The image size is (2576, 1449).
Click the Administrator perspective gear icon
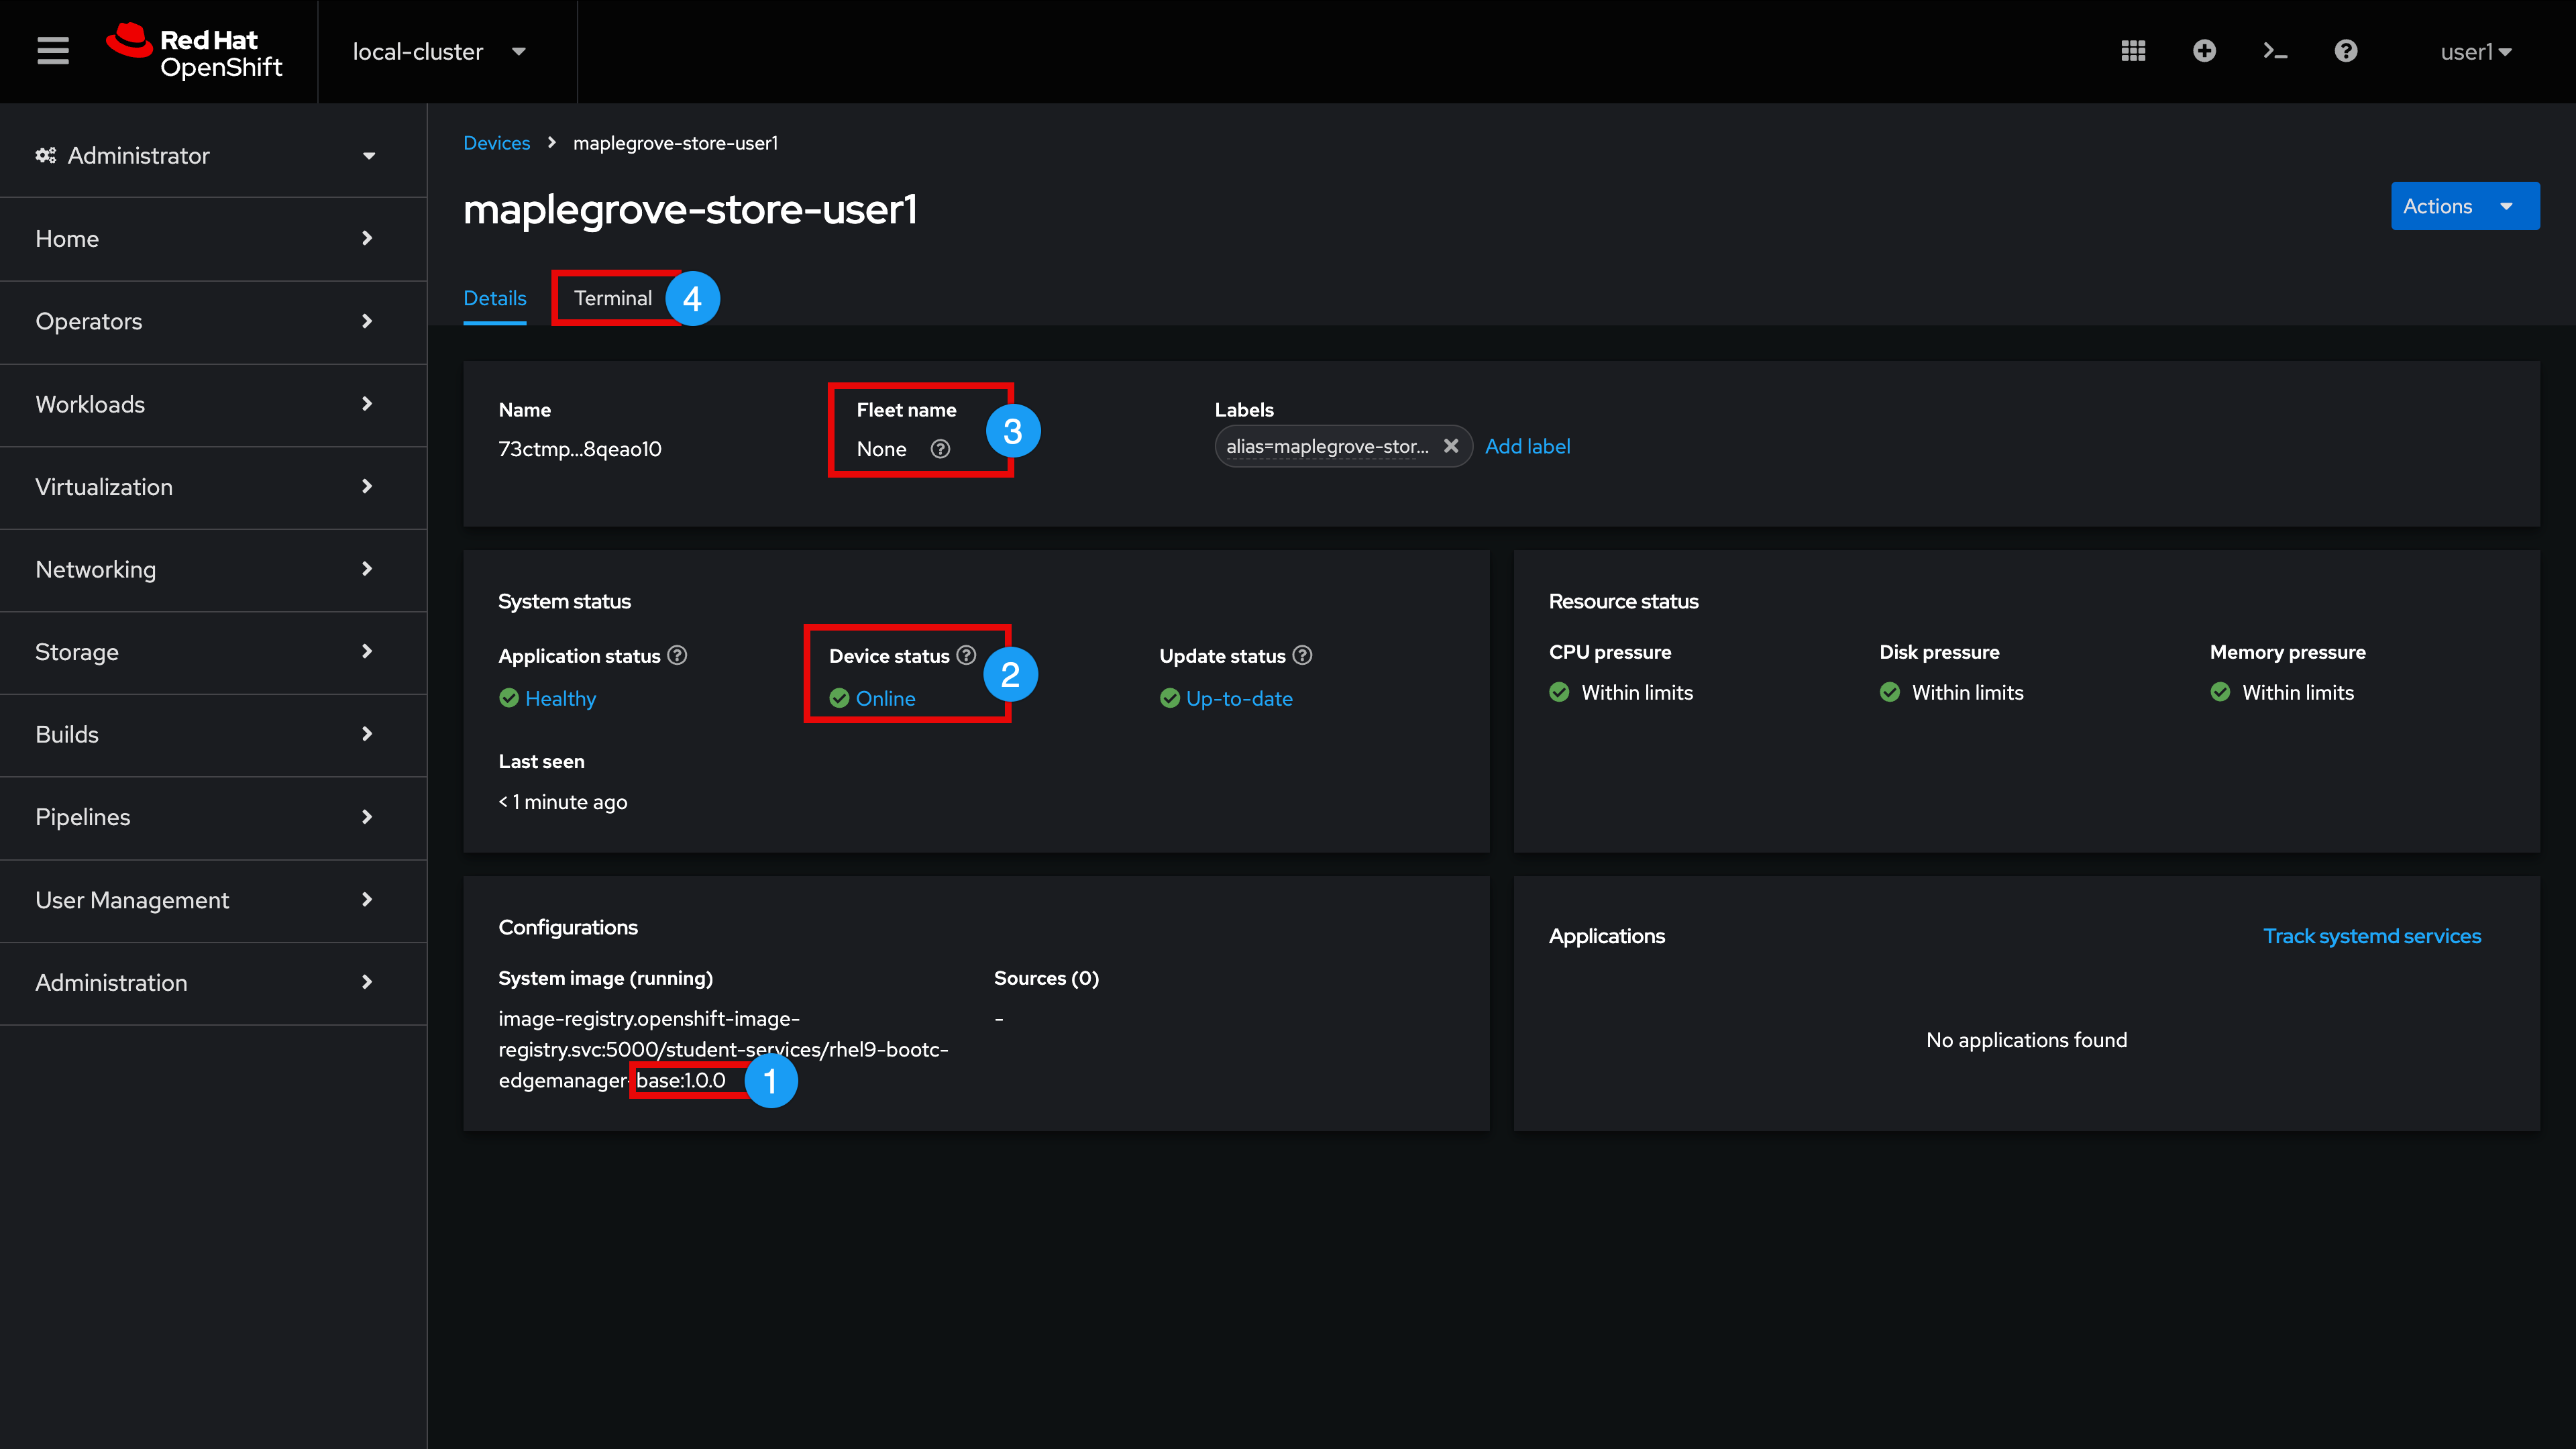(x=45, y=155)
